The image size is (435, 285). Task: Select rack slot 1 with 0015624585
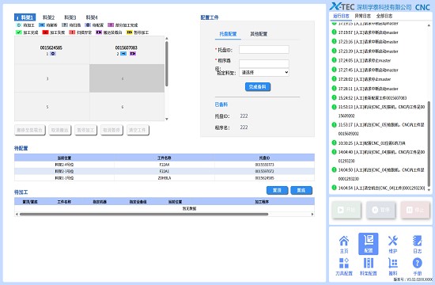click(x=52, y=50)
